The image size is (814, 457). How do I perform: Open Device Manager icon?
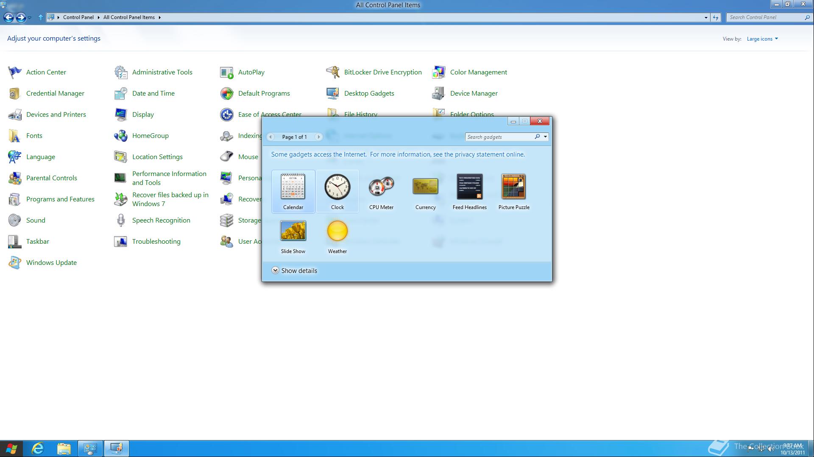coord(439,94)
